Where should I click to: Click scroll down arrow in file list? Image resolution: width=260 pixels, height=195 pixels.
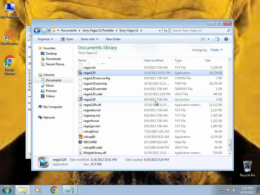(230, 153)
